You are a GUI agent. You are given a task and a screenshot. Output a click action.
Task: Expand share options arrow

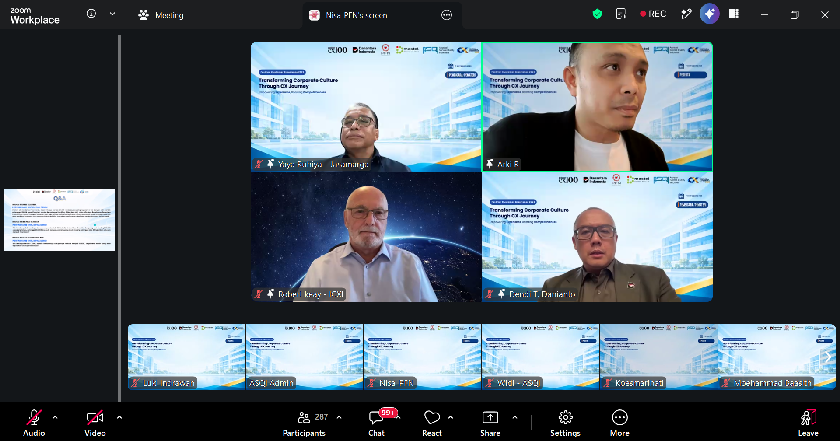[515, 417]
